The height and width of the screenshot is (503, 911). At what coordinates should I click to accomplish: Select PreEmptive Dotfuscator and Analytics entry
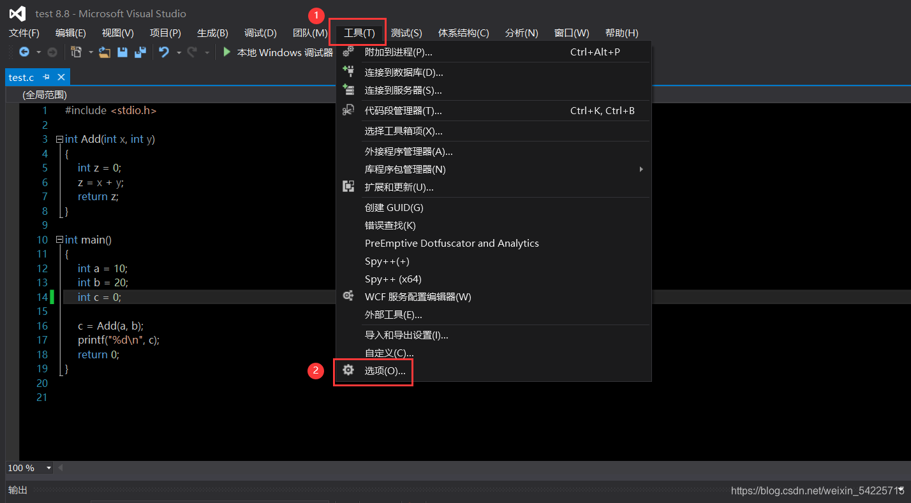point(494,244)
